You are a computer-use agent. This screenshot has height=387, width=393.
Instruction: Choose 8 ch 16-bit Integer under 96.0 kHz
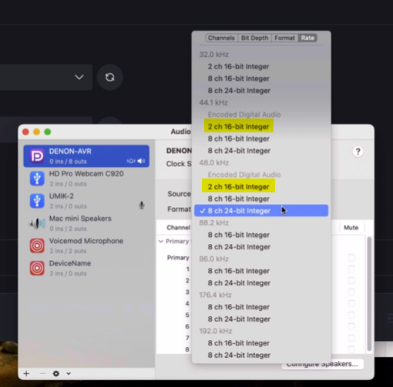tap(261, 271)
